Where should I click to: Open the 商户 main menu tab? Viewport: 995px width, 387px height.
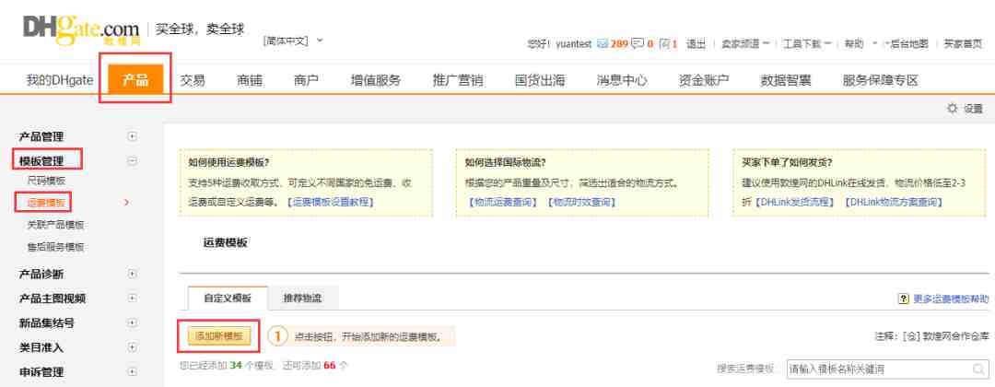[x=306, y=80]
